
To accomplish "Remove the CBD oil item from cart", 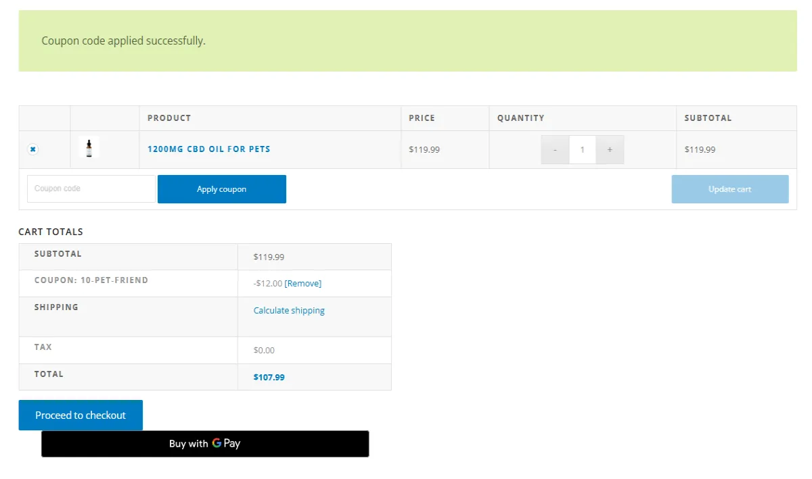I will click(32, 149).
